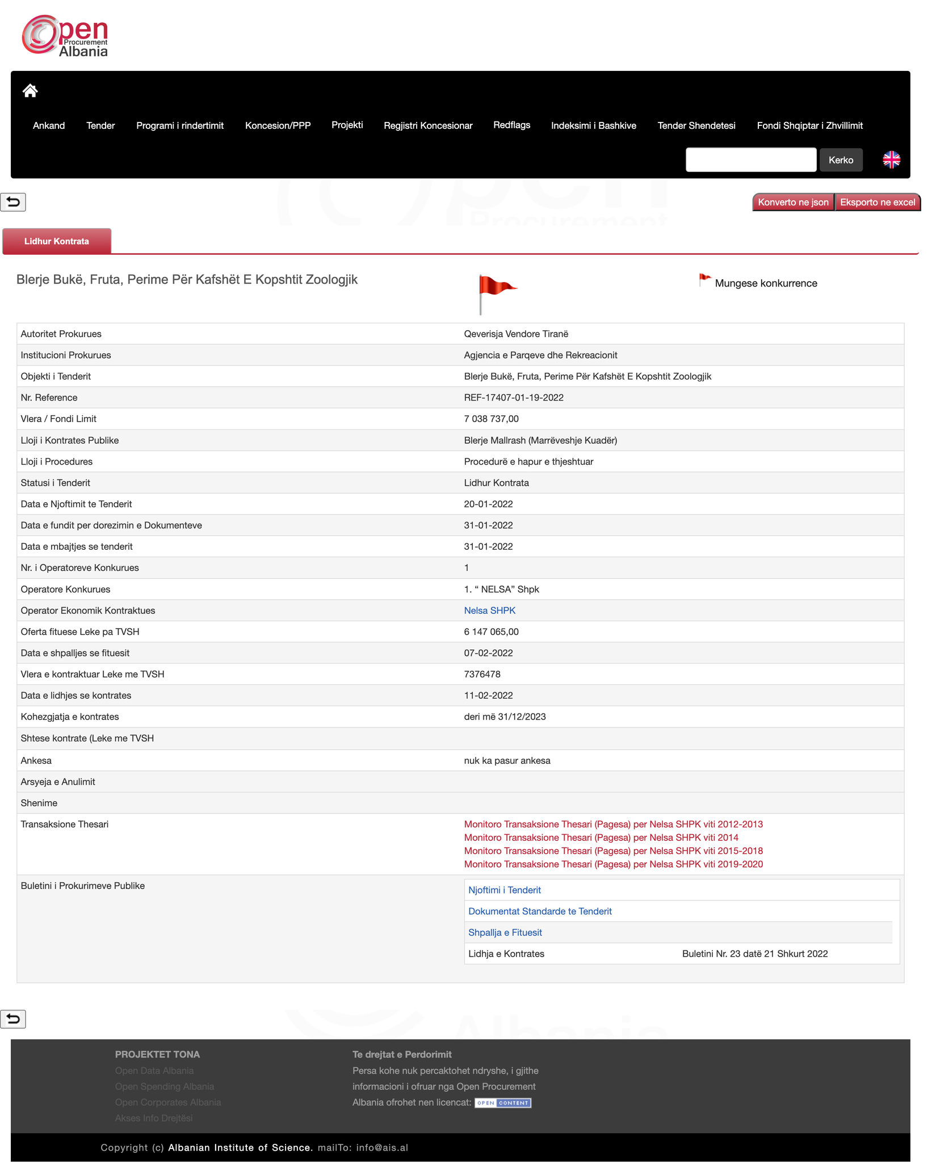Open the Redflags menu item

(511, 125)
